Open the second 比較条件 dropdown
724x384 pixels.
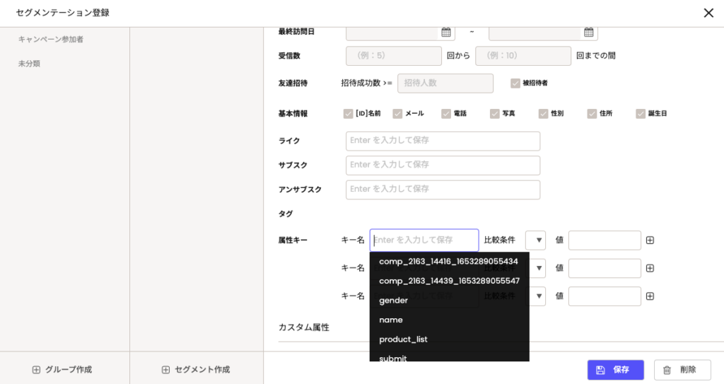click(x=537, y=268)
